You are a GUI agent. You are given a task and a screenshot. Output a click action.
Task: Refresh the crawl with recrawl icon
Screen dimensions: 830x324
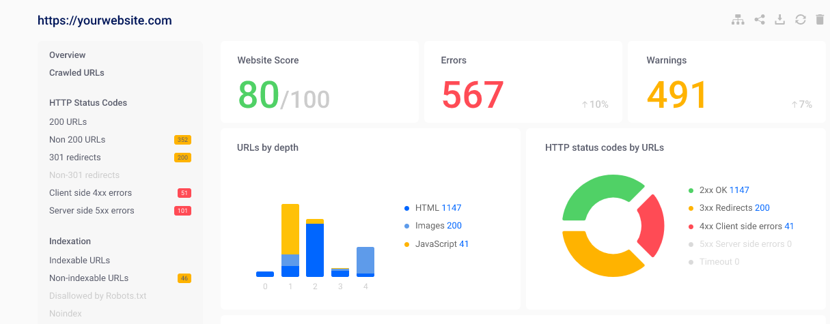click(801, 20)
